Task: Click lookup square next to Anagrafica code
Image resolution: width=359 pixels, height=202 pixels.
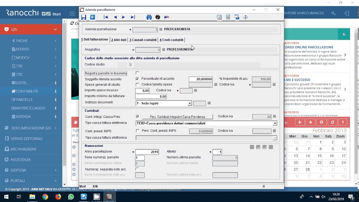Action: 164,50
